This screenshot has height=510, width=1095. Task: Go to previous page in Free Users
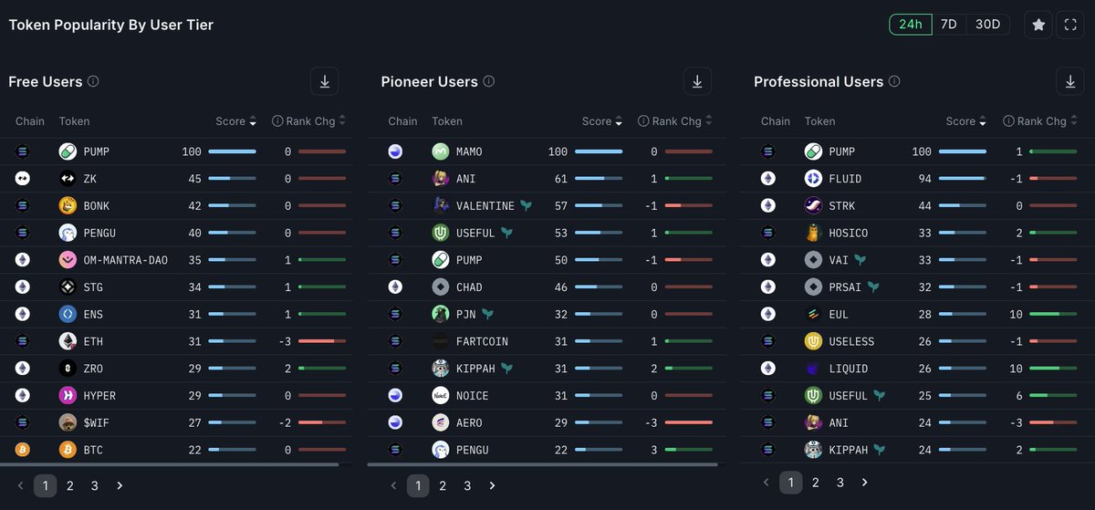tap(21, 486)
